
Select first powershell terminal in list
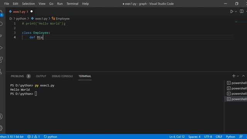(237, 83)
